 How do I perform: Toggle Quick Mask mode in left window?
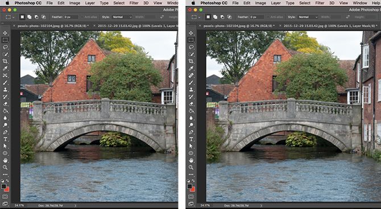click(5, 197)
